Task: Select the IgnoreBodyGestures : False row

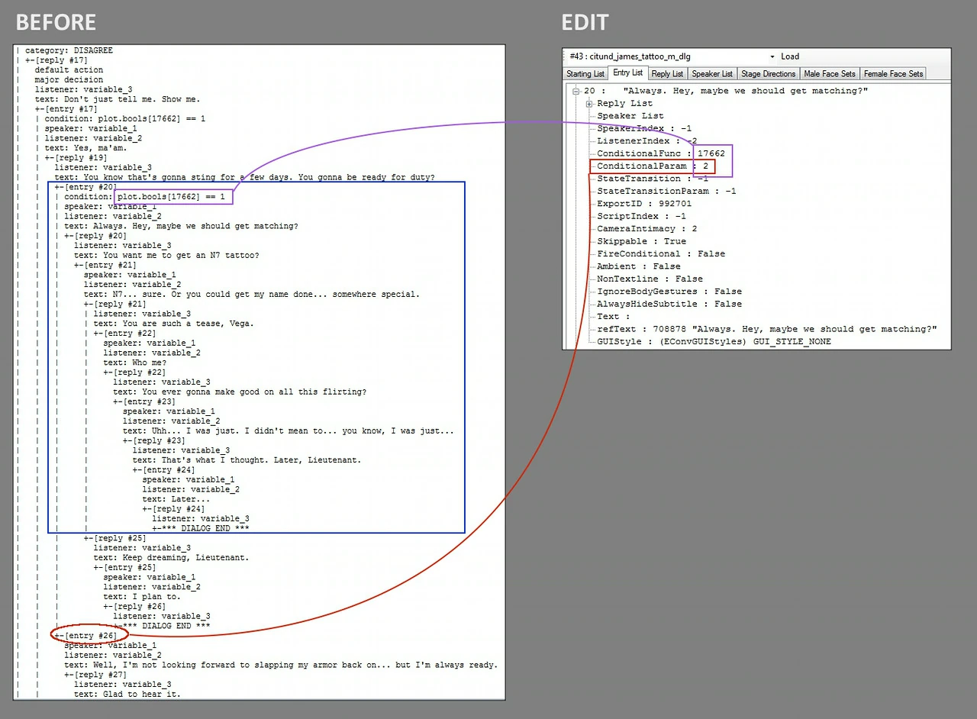Action: pyautogui.click(x=669, y=291)
